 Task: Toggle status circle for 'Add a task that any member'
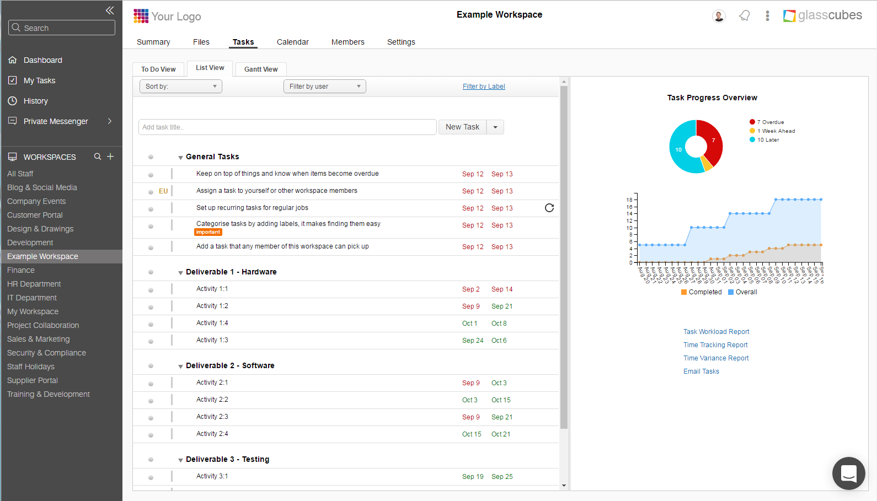[x=151, y=247]
